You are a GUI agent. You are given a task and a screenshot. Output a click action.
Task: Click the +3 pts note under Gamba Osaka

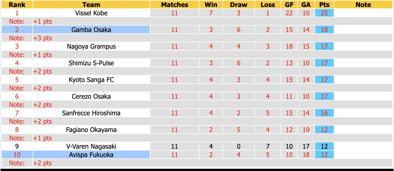(x=42, y=38)
